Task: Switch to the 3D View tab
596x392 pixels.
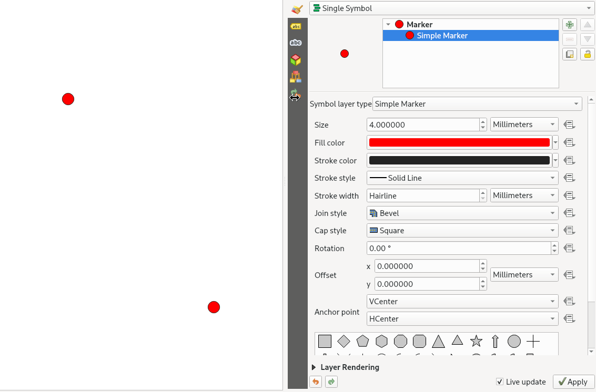Action: (x=296, y=60)
